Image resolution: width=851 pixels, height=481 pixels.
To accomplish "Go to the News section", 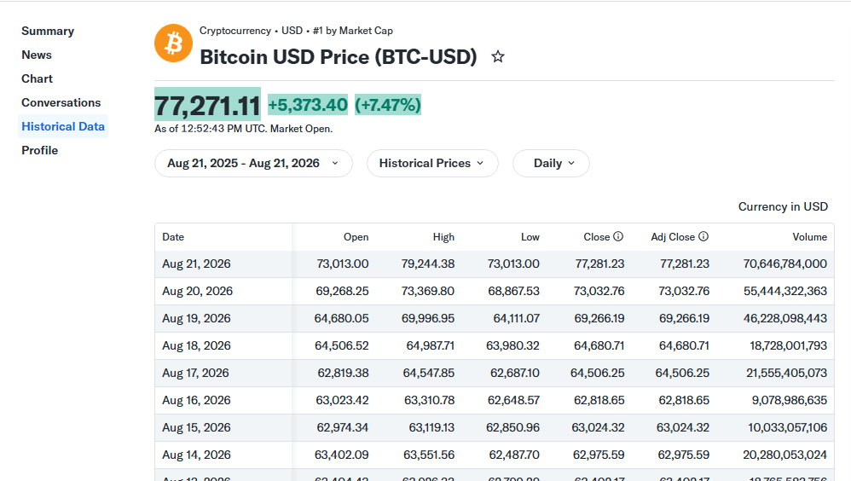I will (x=37, y=55).
